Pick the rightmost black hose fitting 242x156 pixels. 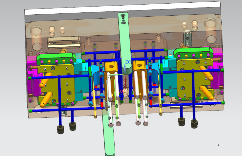pos(194,124)
